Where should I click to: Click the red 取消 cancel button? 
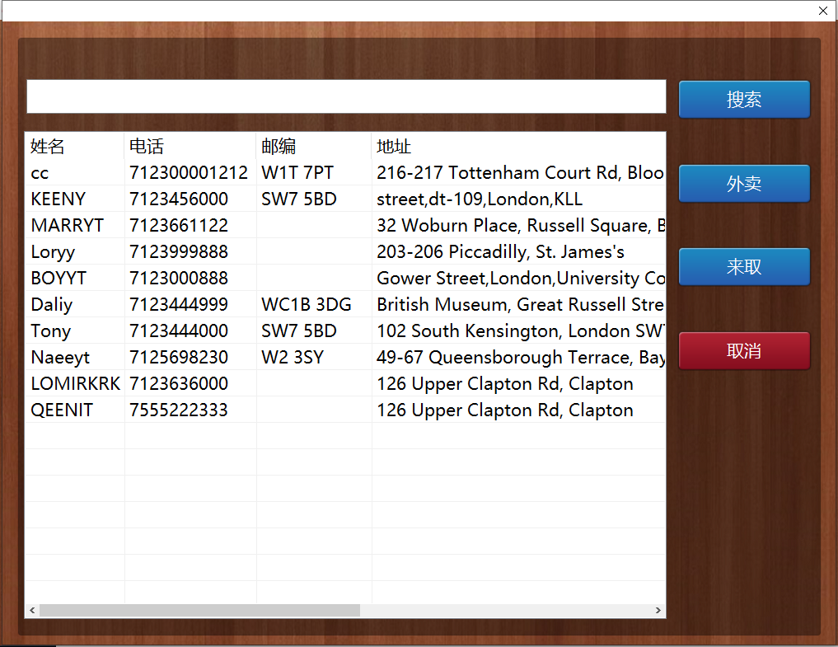coord(743,351)
